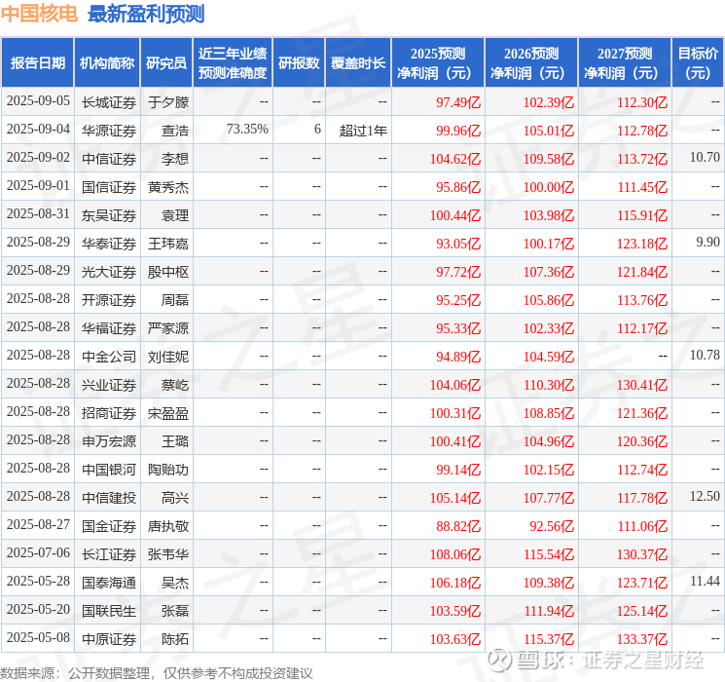
Task: Click the 130.41亿 forecast value
Action: click(642, 385)
